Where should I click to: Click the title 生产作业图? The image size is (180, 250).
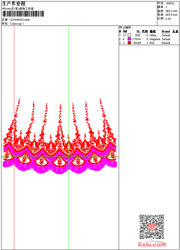14,4
